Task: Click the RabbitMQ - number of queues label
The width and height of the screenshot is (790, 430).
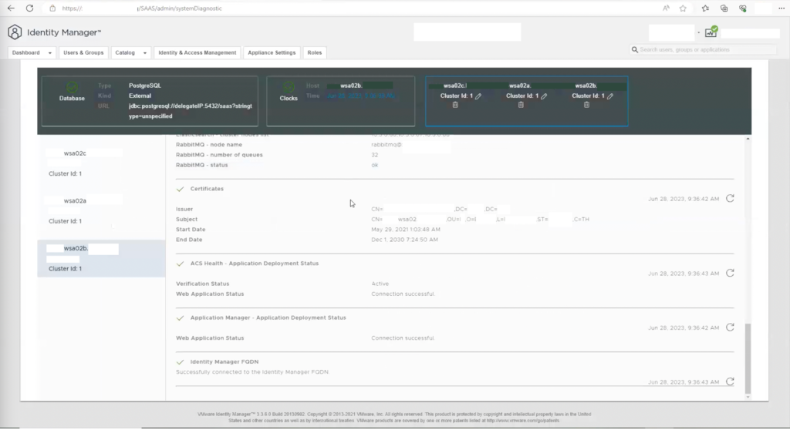Action: 219,155
